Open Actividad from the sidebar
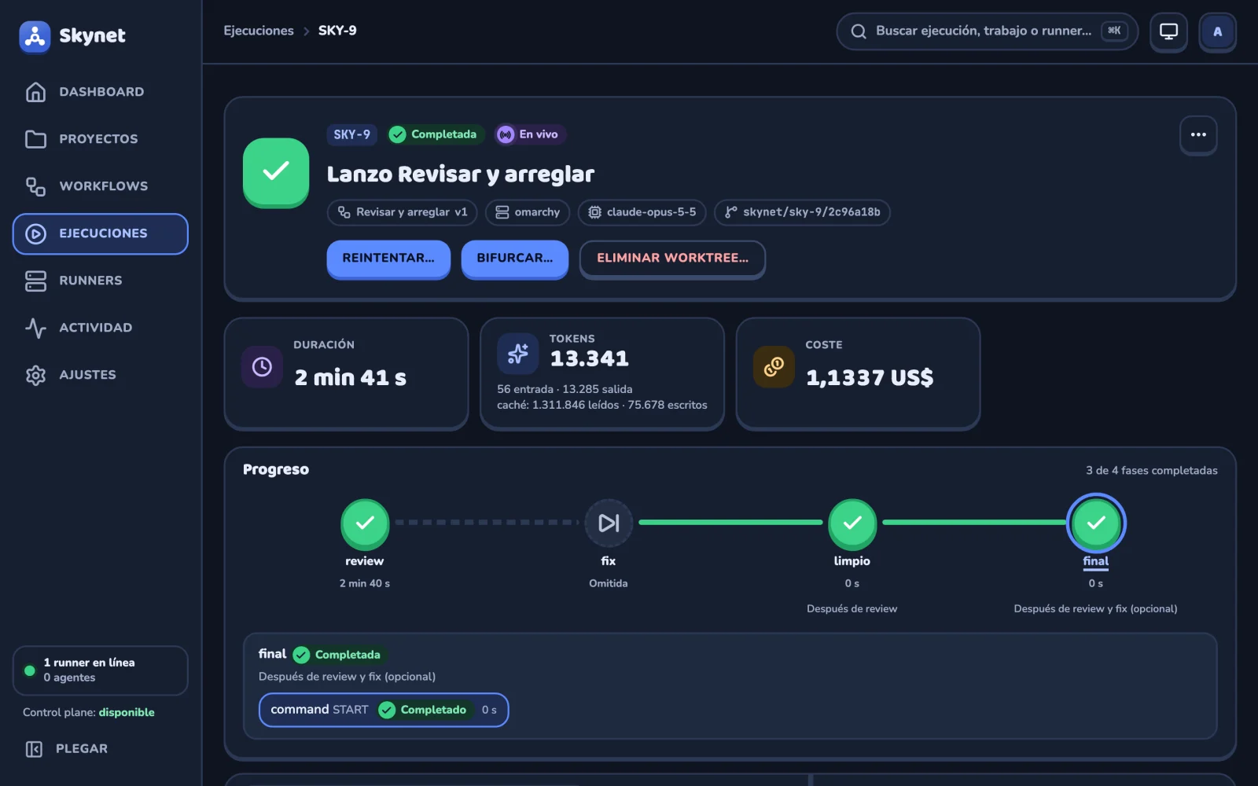Screen dimensions: 1258x786 point(101,328)
